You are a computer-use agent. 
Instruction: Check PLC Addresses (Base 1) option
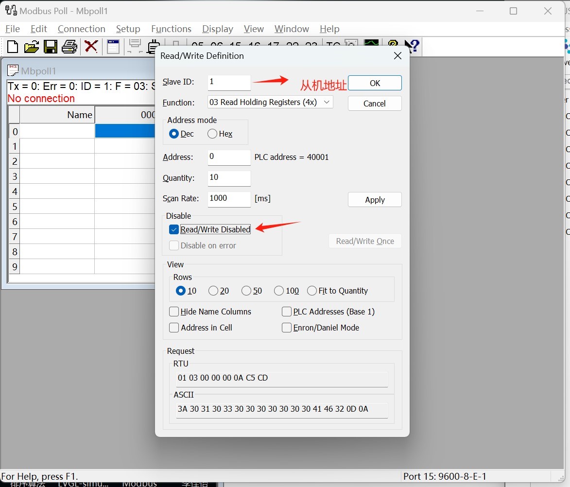[x=287, y=312]
